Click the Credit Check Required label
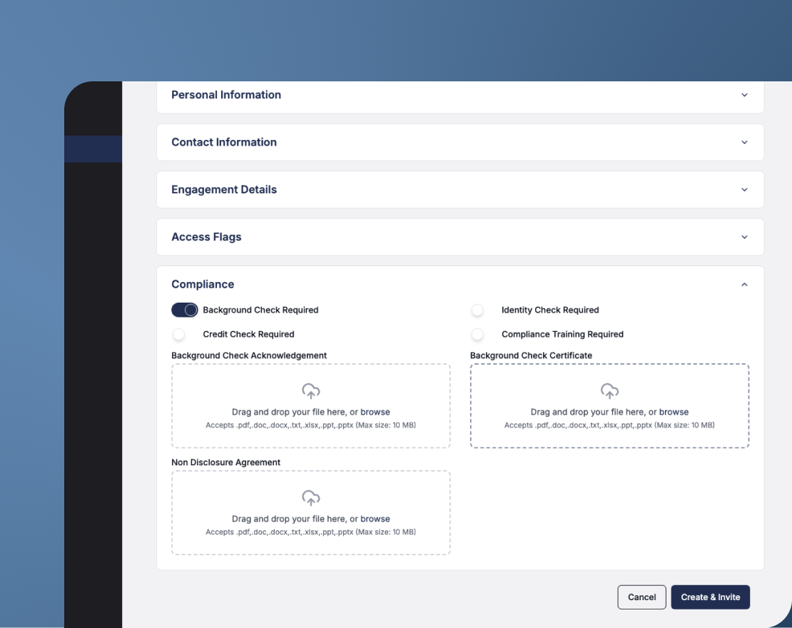Screen dimensions: 792x628 248,335
